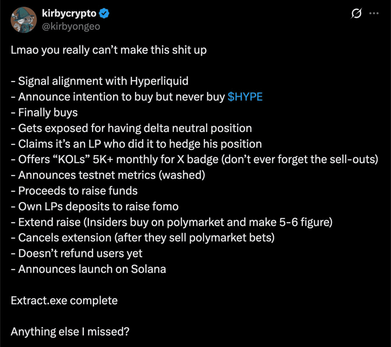The width and height of the screenshot is (391, 347).
Task: Click the line about hedging his position
Action: (136, 144)
